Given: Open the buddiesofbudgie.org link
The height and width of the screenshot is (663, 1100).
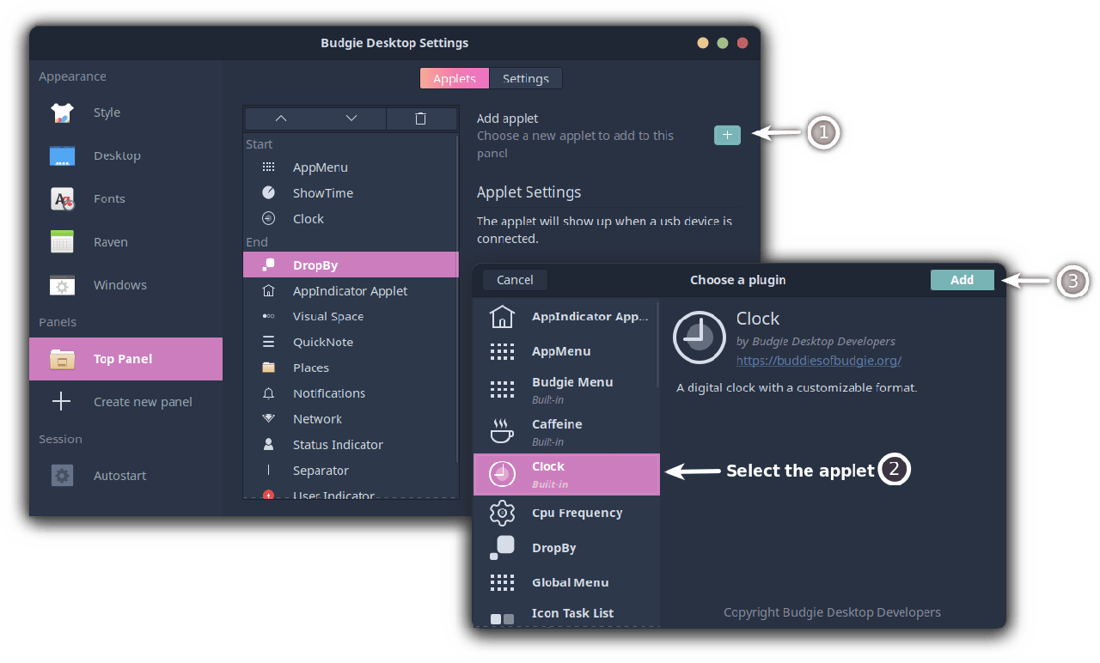Looking at the screenshot, I should click(x=818, y=361).
